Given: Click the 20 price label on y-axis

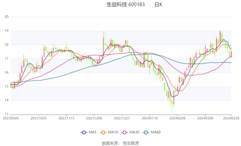Looking at the screenshot, I should click(6, 17).
